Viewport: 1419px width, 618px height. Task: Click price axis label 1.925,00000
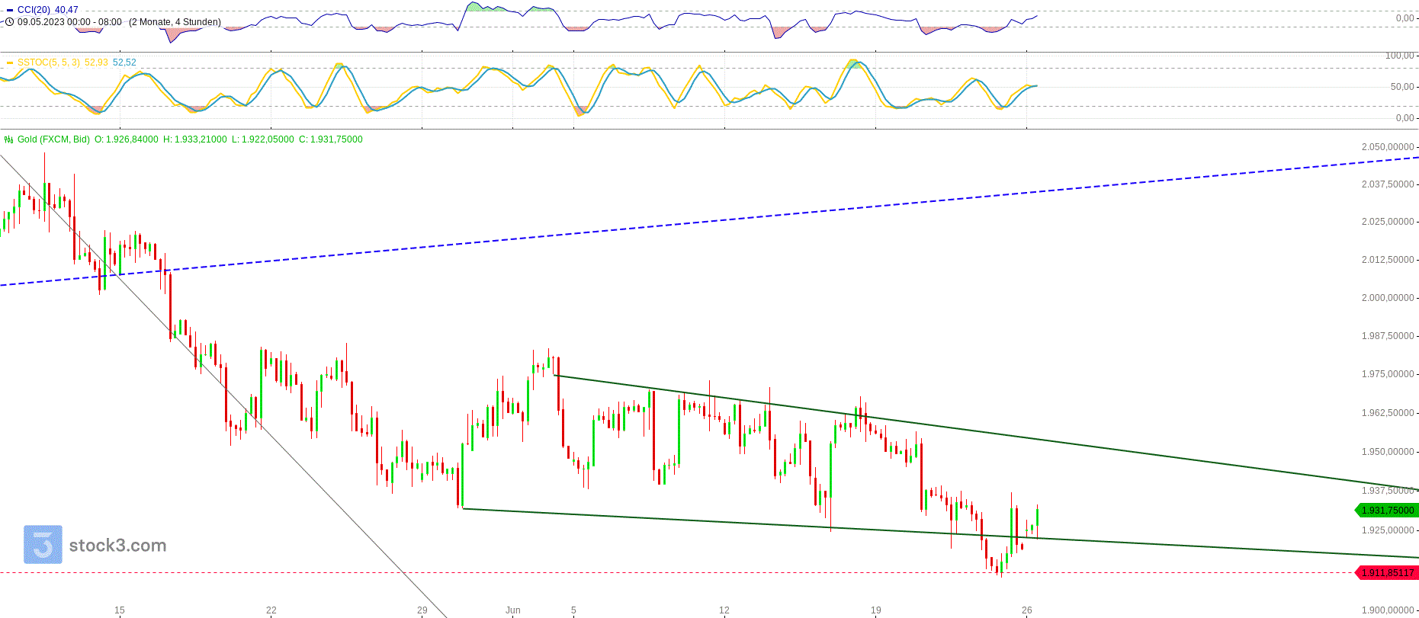tap(1388, 530)
